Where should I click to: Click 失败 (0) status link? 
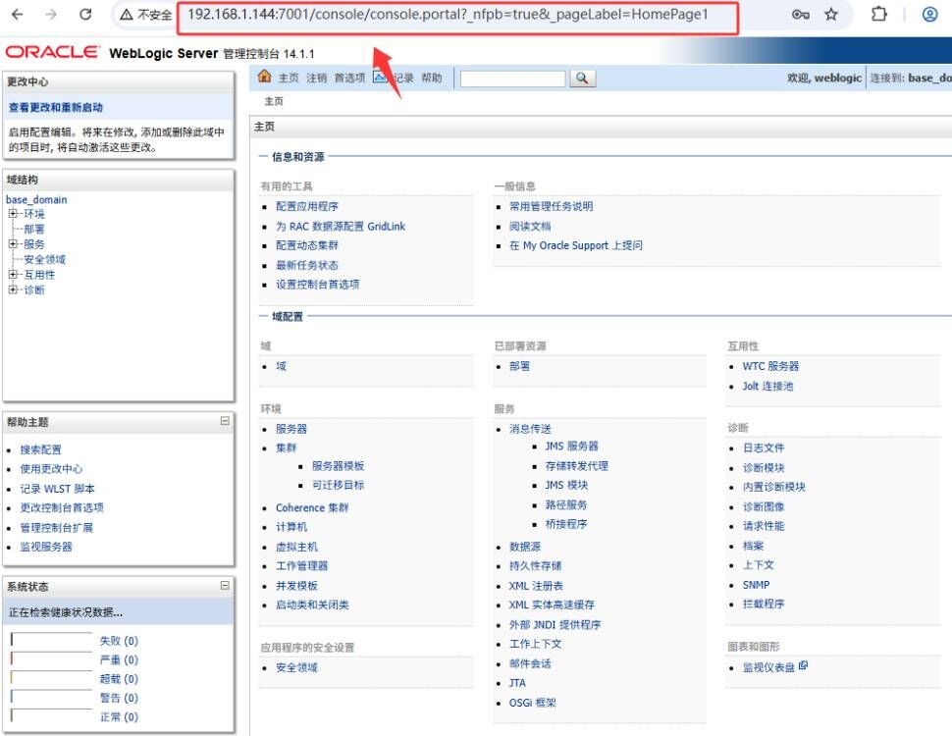click(x=119, y=641)
